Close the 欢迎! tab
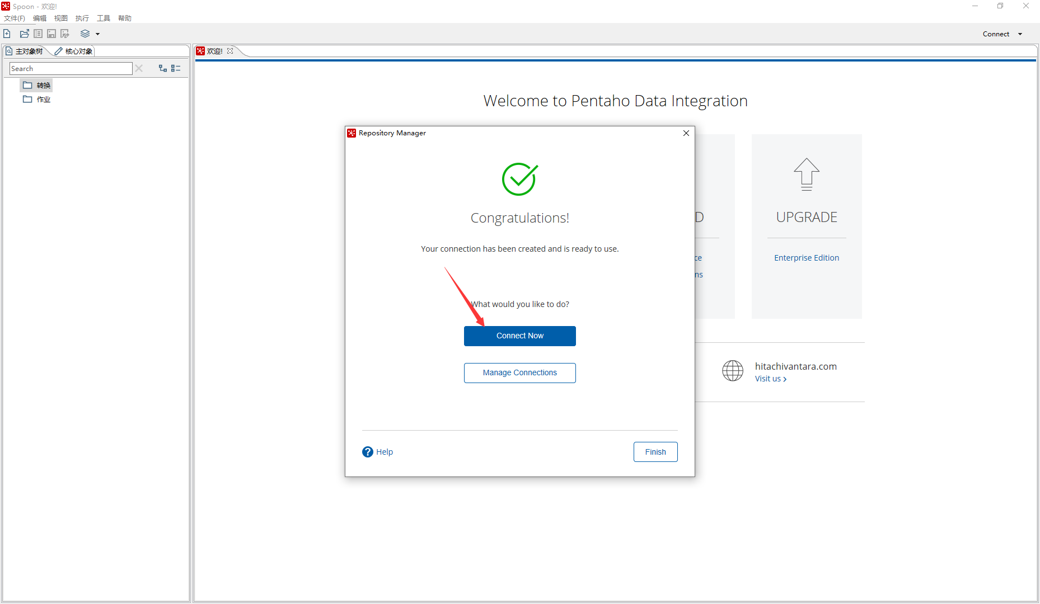This screenshot has height=604, width=1040. pyautogui.click(x=230, y=51)
